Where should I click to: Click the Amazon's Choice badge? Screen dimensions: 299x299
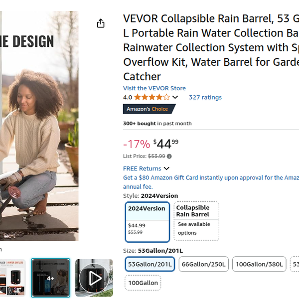[148, 109]
